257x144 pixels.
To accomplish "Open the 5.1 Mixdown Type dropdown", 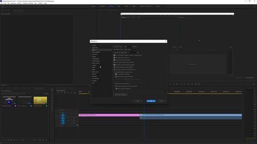I will click(x=131, y=50).
